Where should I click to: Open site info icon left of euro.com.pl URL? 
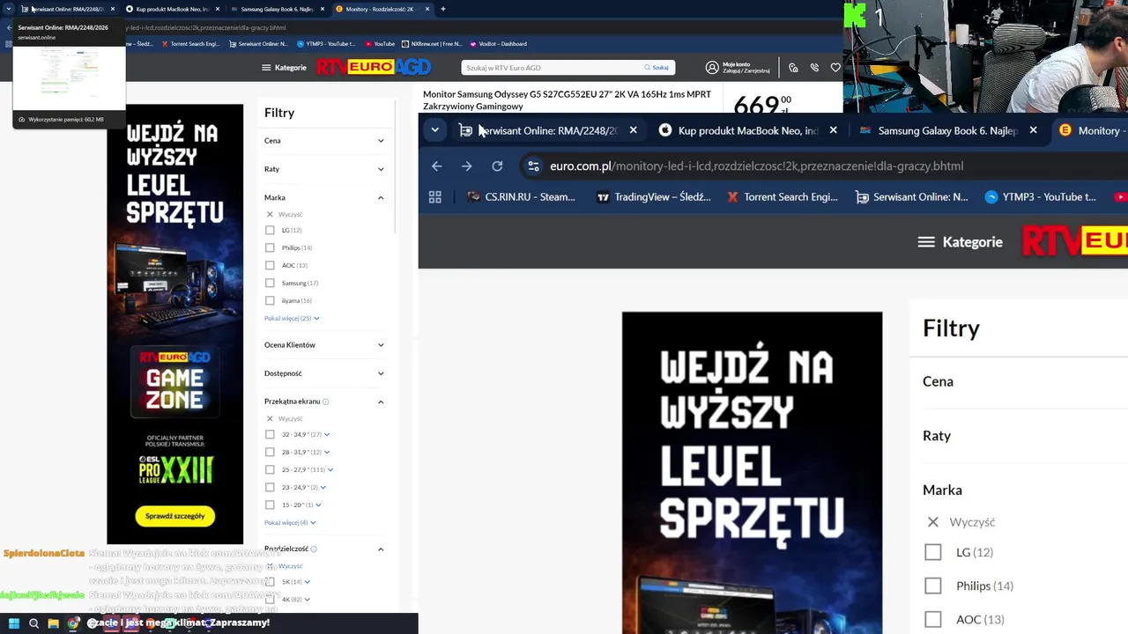point(532,166)
